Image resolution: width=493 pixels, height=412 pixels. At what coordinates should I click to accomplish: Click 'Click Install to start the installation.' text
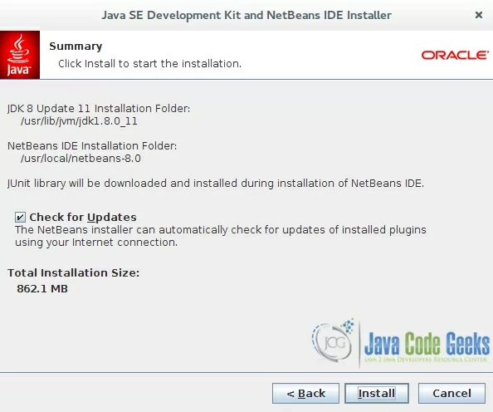(x=149, y=64)
